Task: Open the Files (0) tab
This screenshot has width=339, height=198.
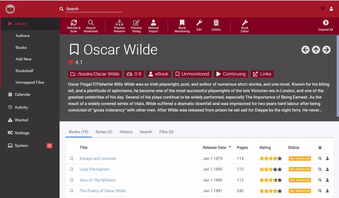Action: 166,132
